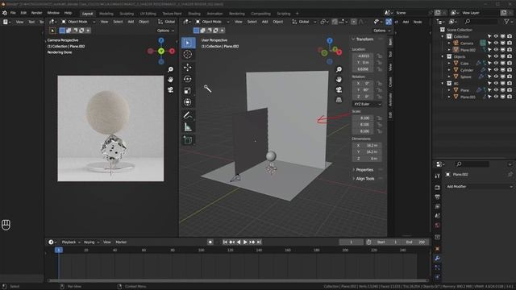Screen dimensions: 516x290
Task: Hide Cylinder in viewport via eye icon
Action: tap(496, 70)
